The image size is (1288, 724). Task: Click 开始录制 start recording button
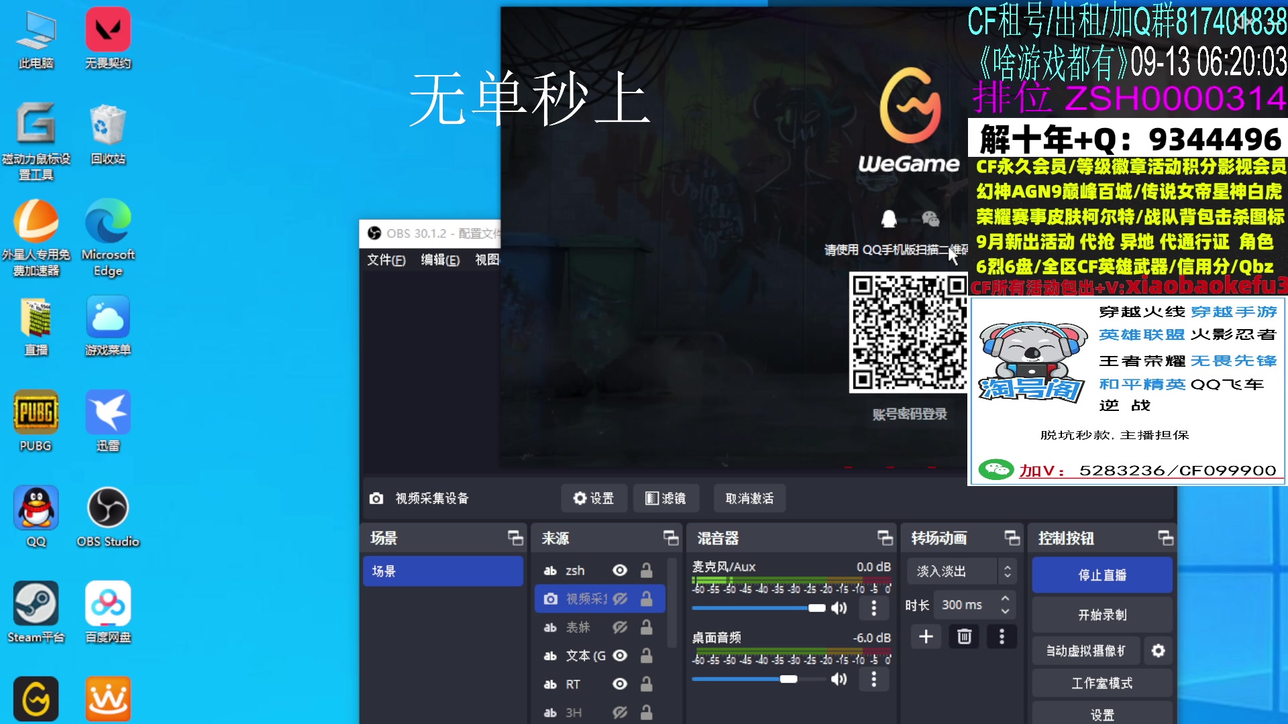tap(1102, 615)
